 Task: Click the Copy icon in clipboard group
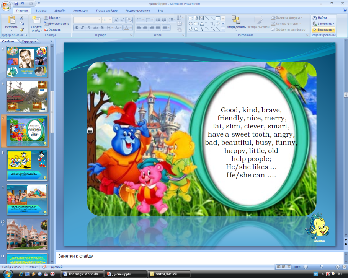click(x=21, y=23)
